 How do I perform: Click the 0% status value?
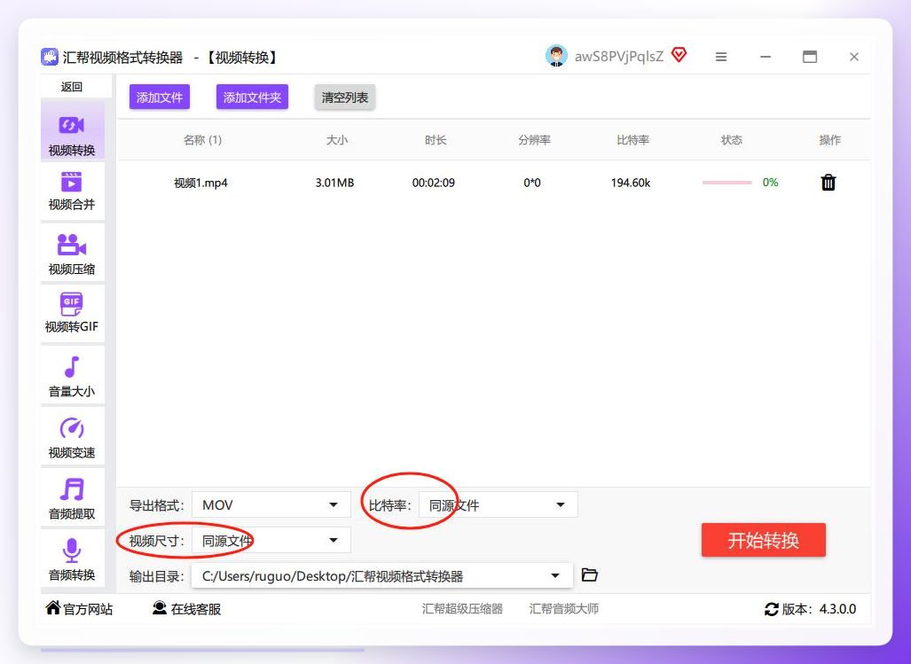point(770,183)
